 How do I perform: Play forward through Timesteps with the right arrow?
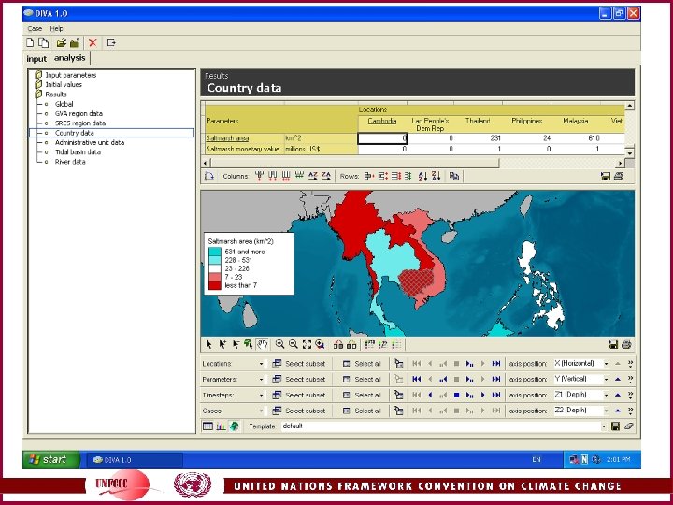[483, 395]
